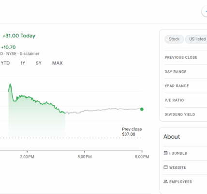
Task: Select the 5Y time range tab
Action: tap(39, 63)
